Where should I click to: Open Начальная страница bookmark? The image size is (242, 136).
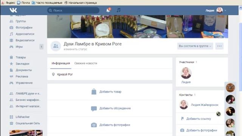coord(81,3)
